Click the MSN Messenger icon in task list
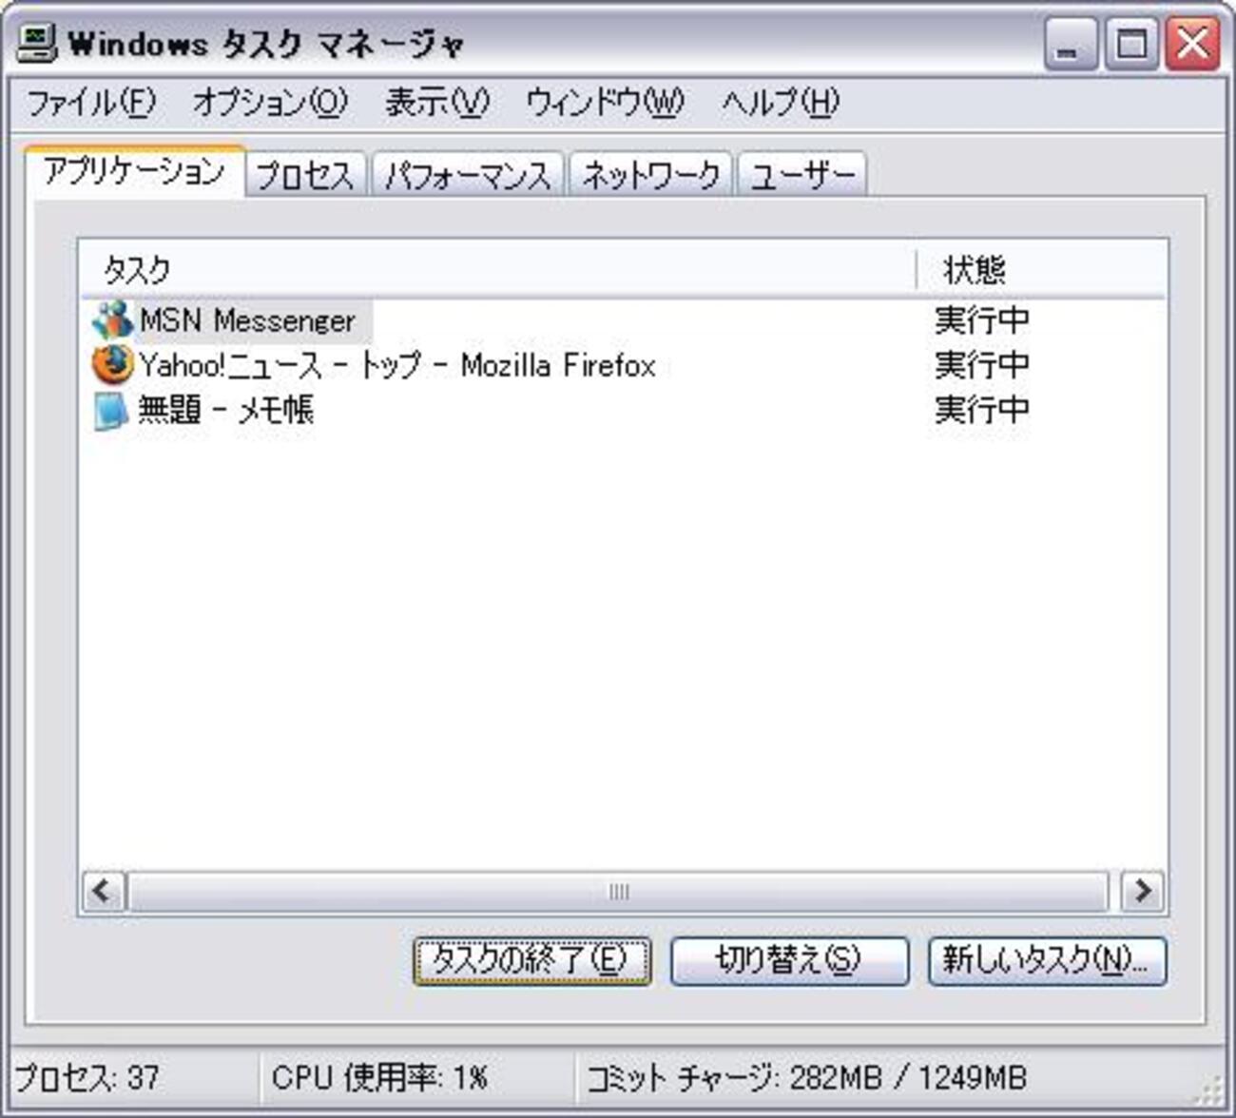The image size is (1236, 1118). tap(112, 319)
